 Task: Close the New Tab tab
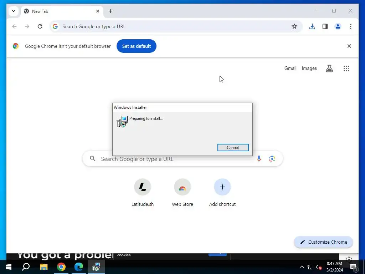[98, 11]
